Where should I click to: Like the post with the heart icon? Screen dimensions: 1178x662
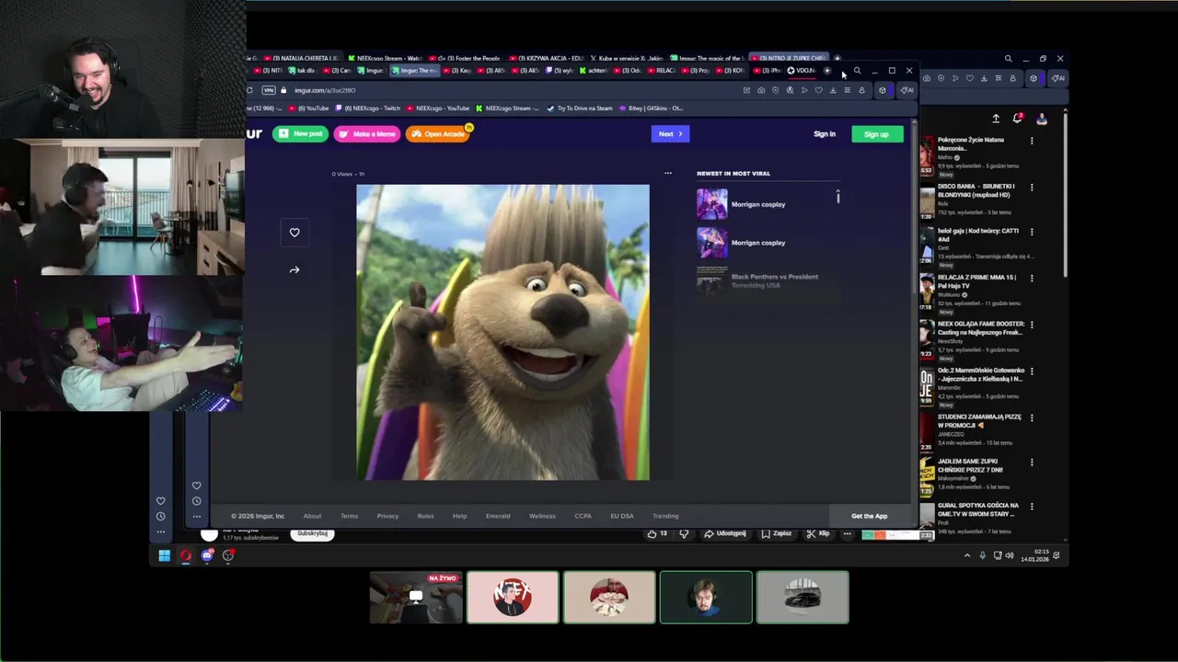pos(294,233)
